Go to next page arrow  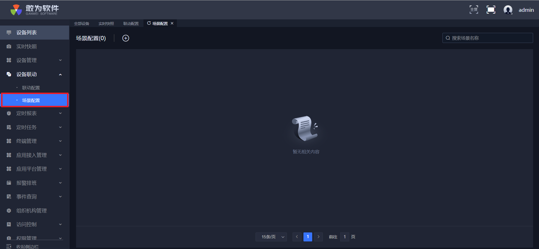click(318, 237)
